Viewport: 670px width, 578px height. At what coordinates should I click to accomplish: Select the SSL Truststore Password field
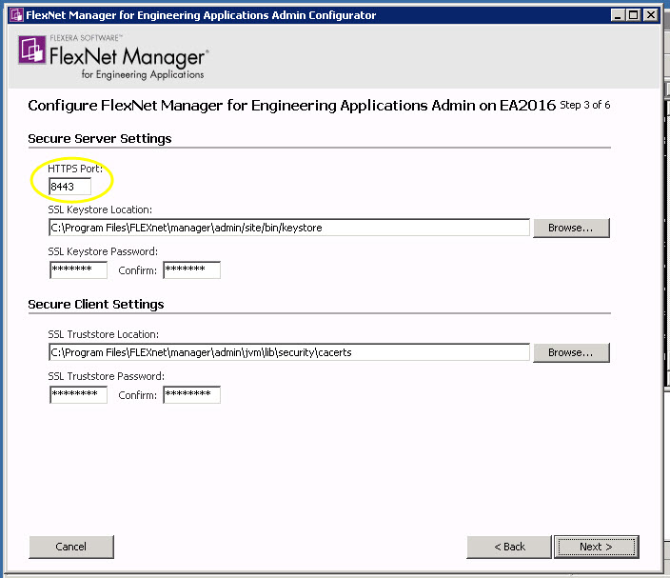(x=78, y=395)
